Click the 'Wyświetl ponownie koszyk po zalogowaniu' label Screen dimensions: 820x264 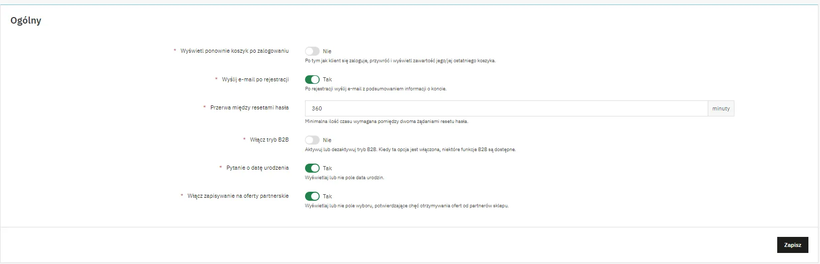pos(235,51)
